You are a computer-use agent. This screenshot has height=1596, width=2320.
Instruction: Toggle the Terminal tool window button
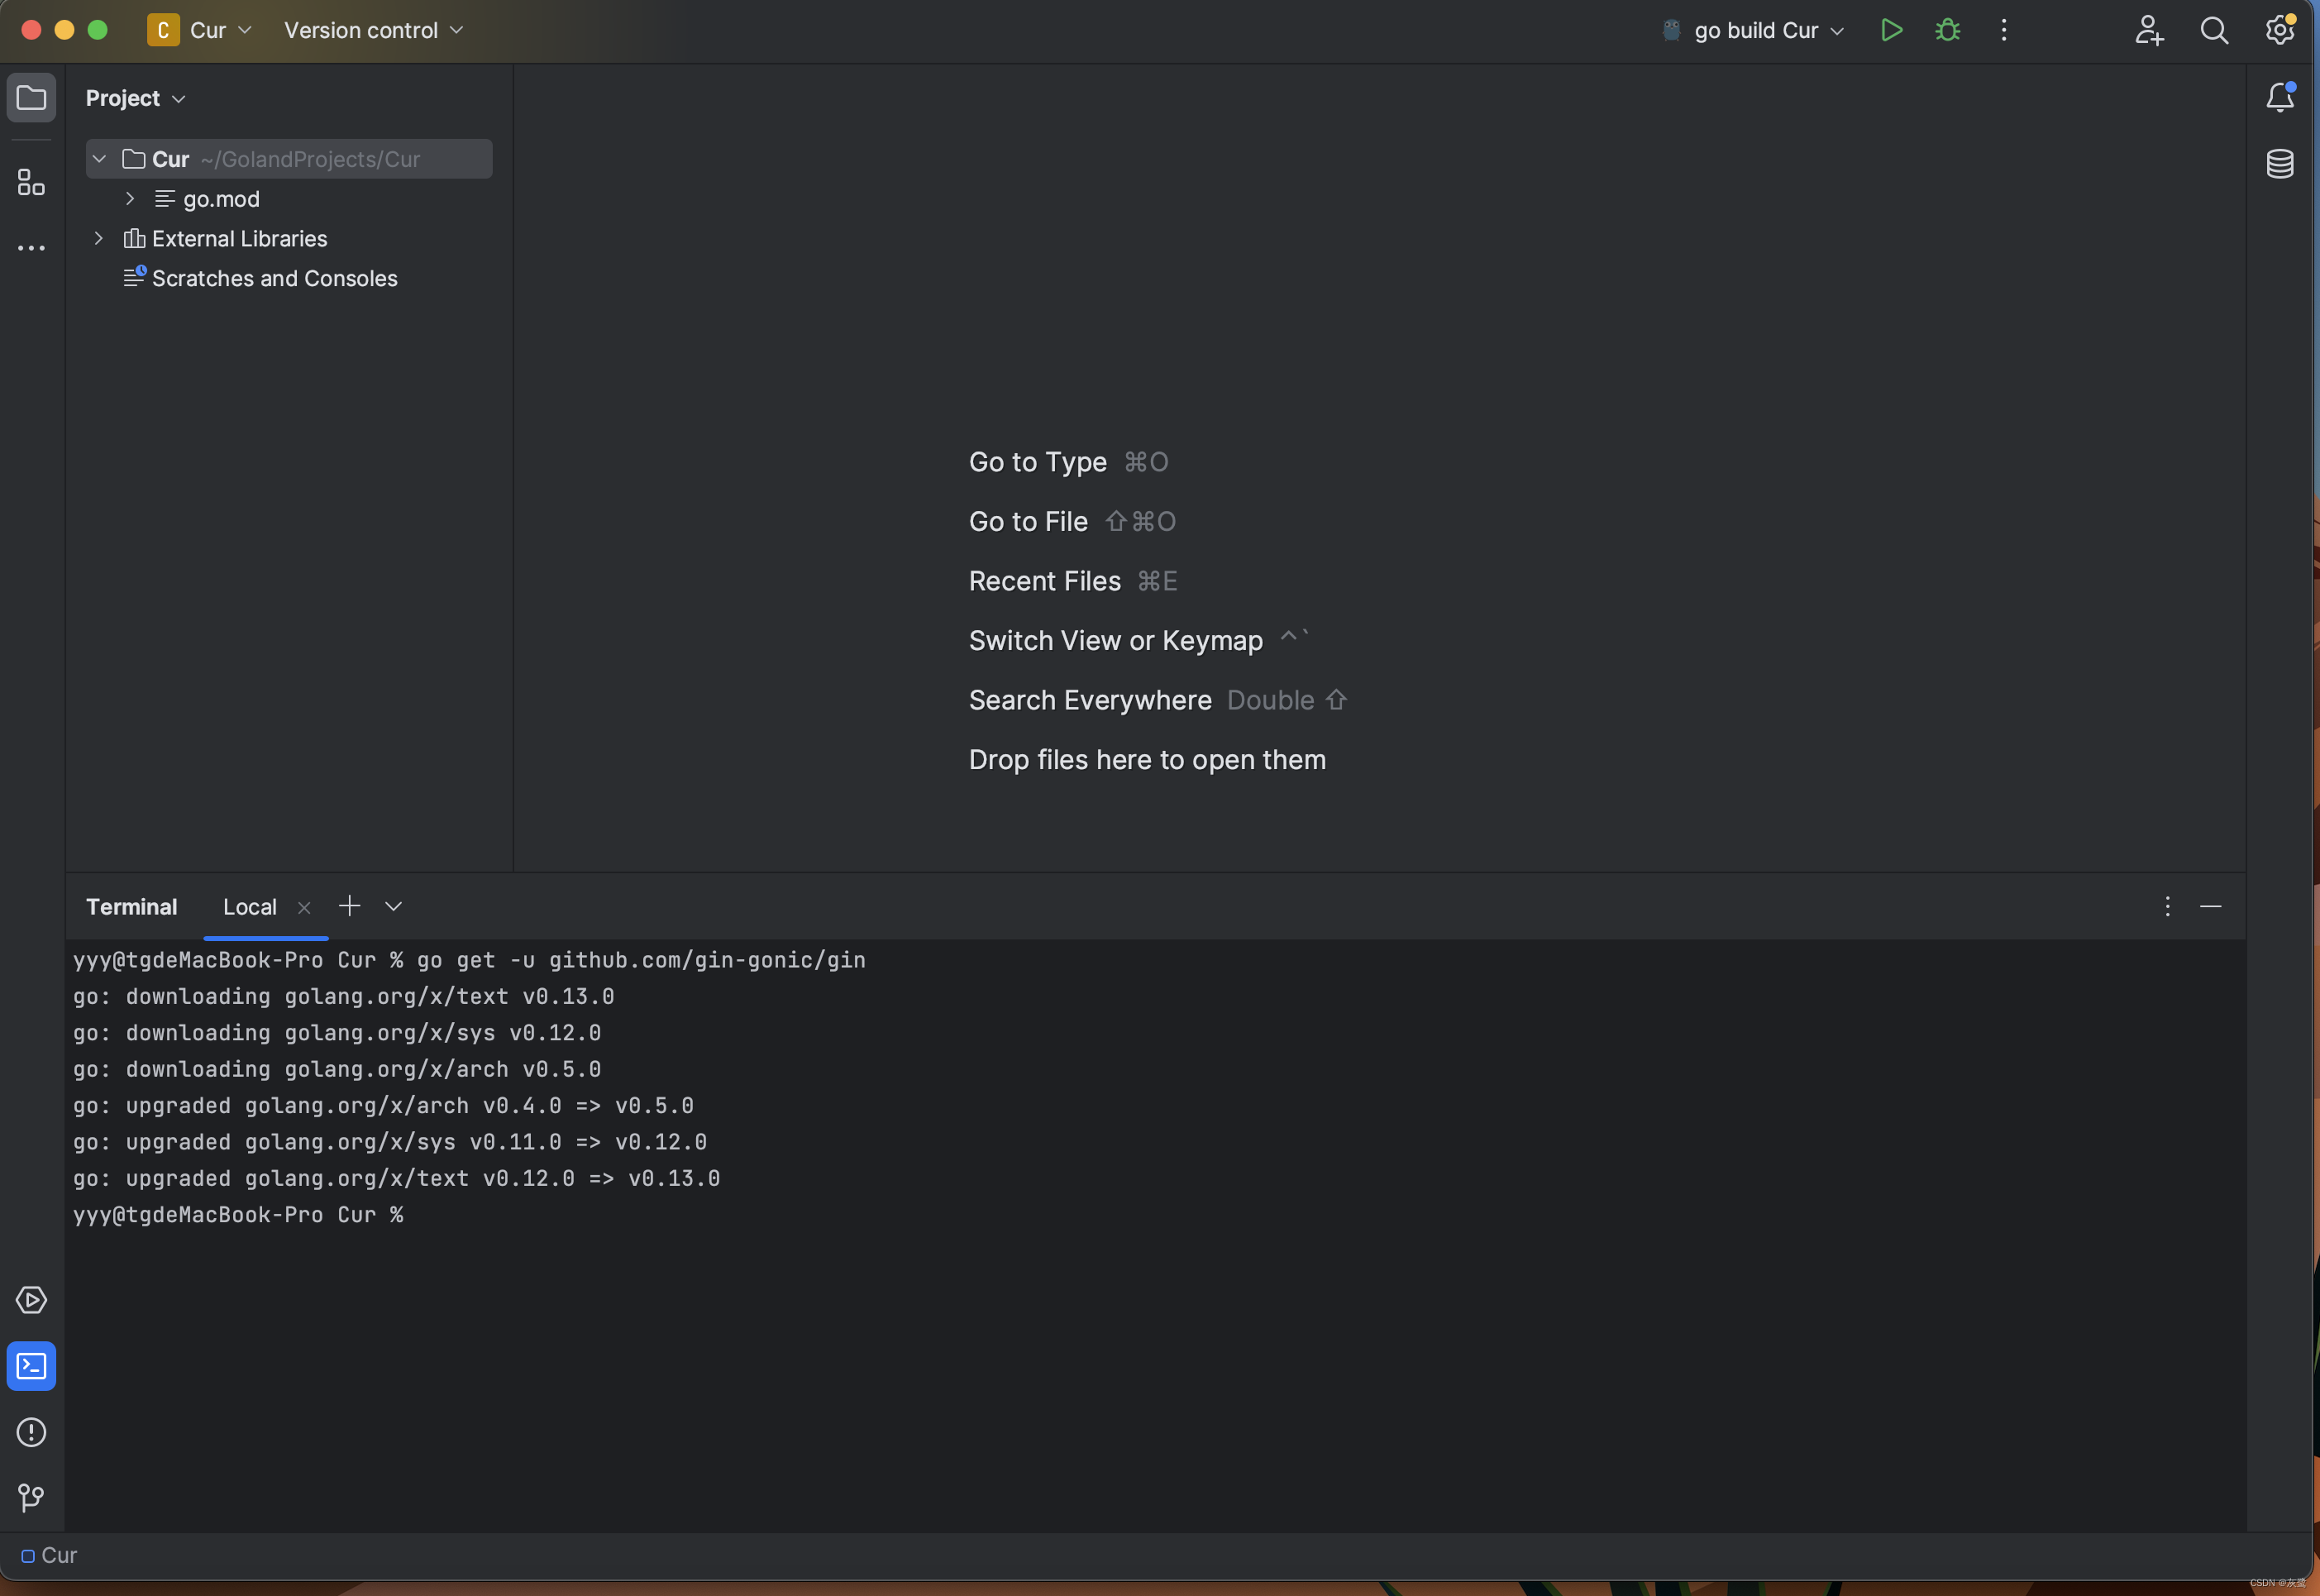pos(31,1366)
